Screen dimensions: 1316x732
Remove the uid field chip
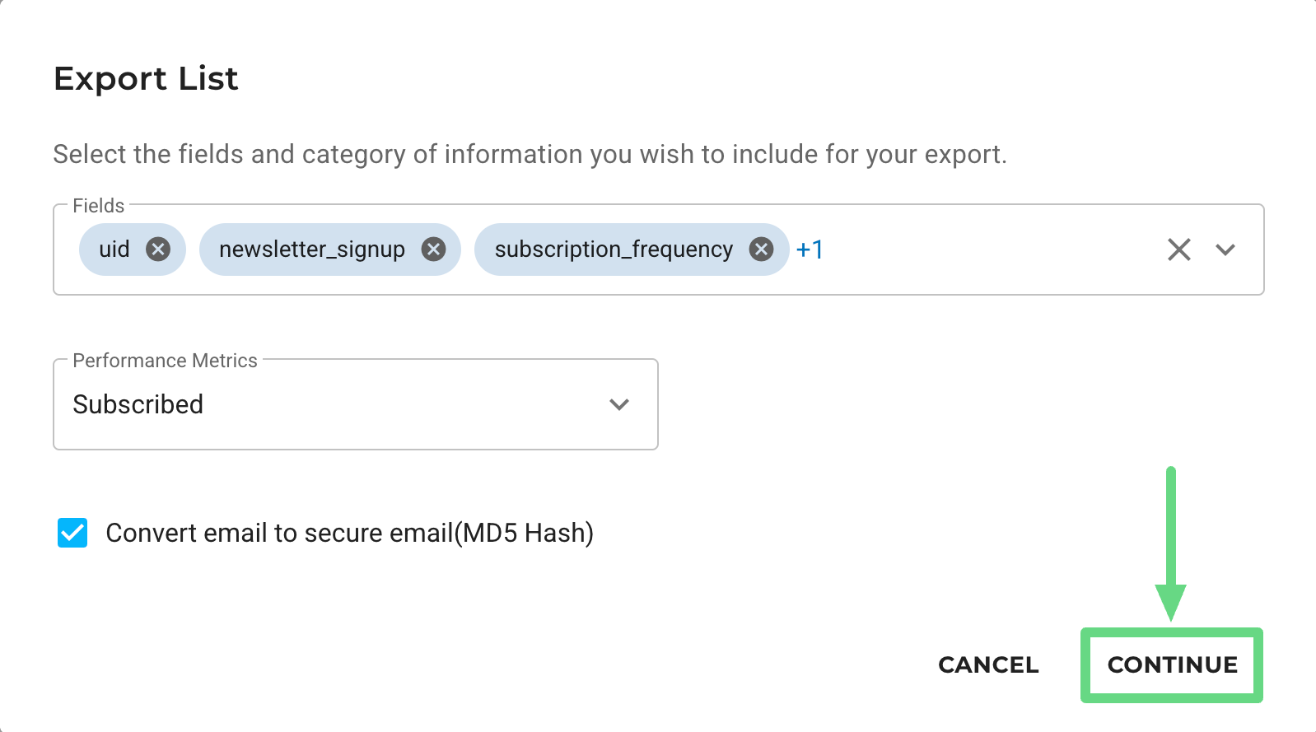[x=158, y=249]
